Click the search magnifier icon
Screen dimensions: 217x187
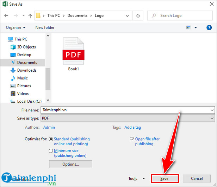[x=154, y=15]
